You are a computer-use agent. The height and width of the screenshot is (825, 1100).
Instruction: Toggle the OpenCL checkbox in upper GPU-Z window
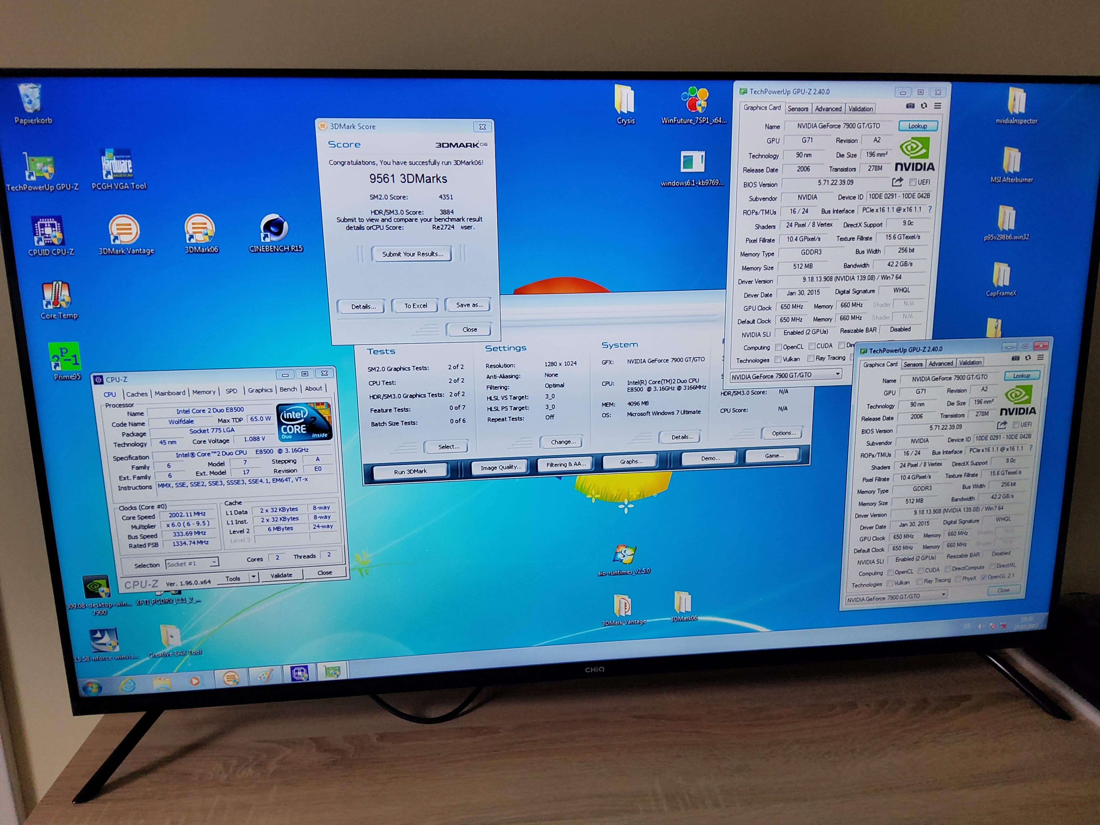click(778, 347)
